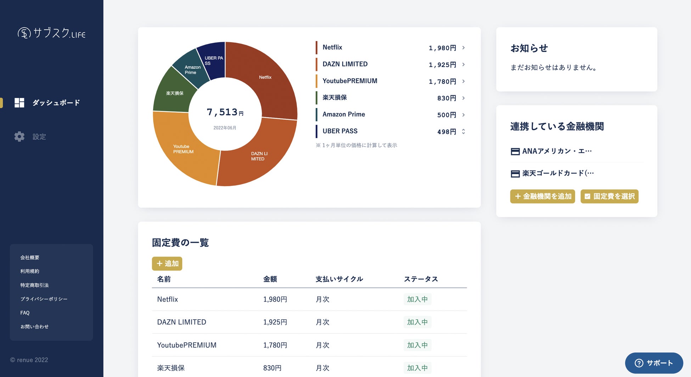The width and height of the screenshot is (691, 377).
Task: Click the UBER PASS chart slice
Action: pyautogui.click(x=214, y=60)
